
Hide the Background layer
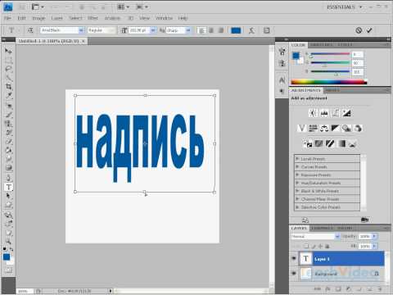(294, 273)
